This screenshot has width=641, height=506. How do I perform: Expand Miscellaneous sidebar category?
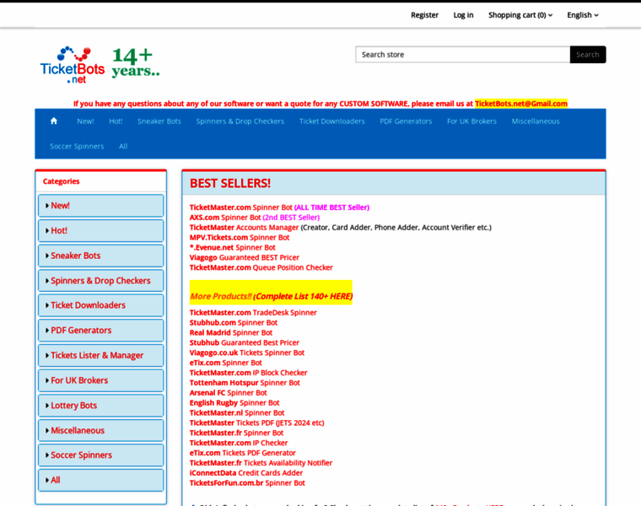tap(101, 430)
